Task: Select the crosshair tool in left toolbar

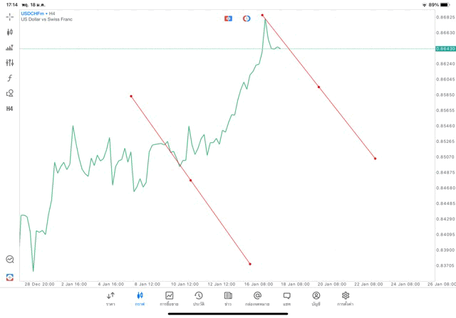Action: pos(10,16)
